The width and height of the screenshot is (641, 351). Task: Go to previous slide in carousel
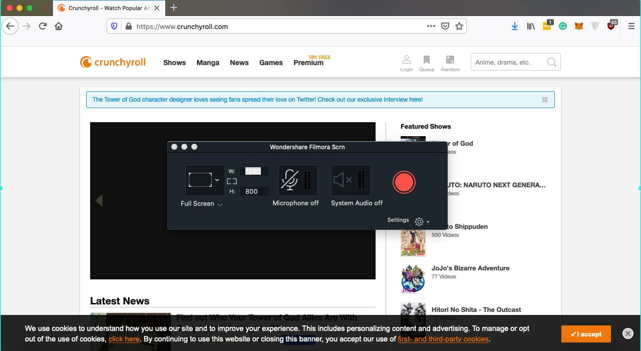(x=99, y=201)
